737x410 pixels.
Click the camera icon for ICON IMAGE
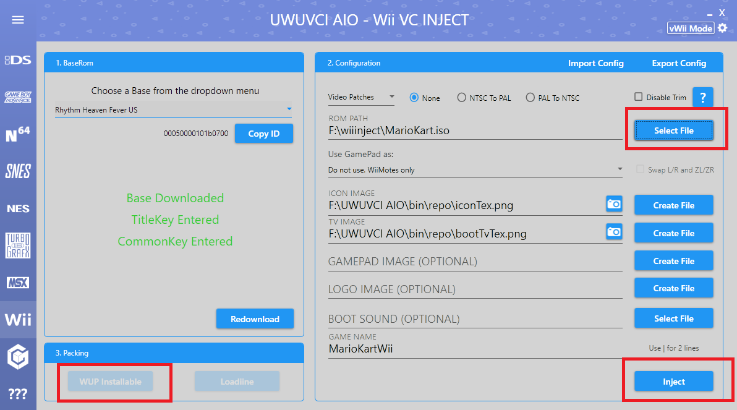point(614,204)
